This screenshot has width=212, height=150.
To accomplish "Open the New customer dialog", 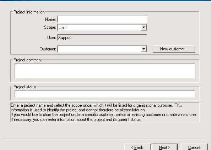I will point(174,49).
